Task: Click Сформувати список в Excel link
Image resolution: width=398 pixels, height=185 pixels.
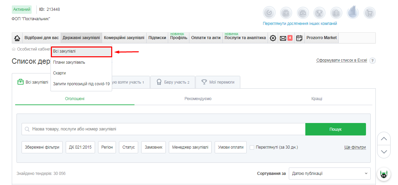Action: click(341, 60)
